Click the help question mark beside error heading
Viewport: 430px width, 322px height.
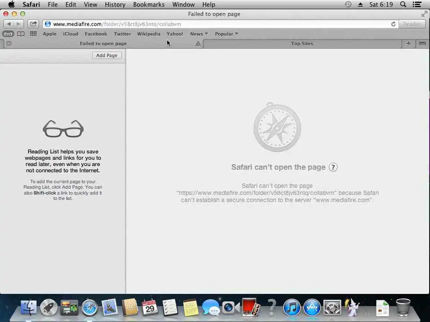pos(333,167)
